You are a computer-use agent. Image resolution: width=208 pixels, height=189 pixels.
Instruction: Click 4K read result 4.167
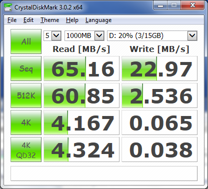click(x=81, y=122)
